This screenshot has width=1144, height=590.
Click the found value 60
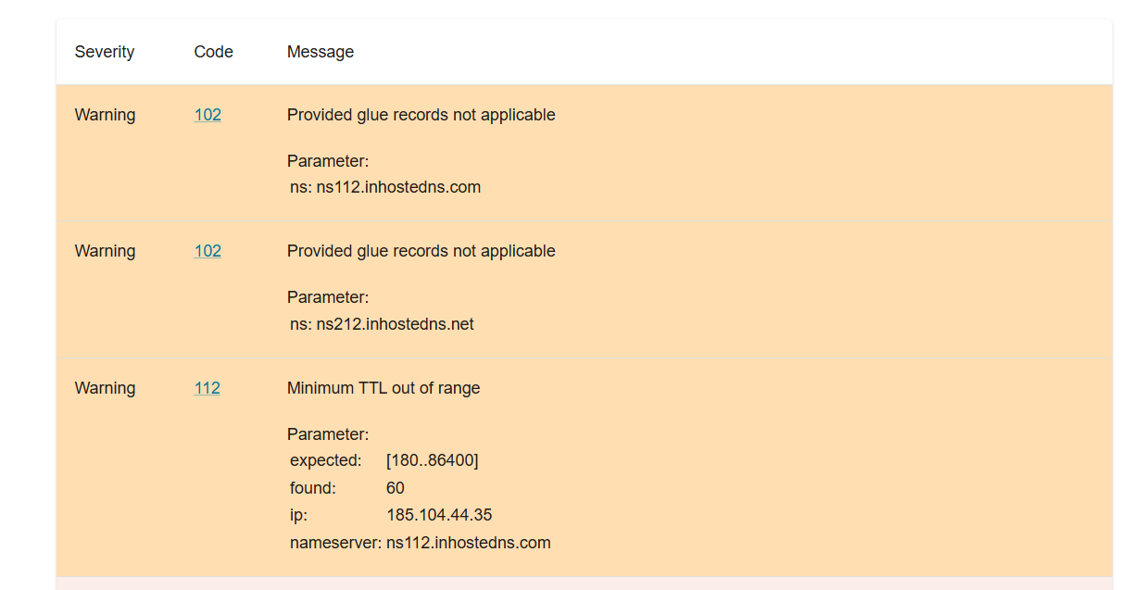396,488
